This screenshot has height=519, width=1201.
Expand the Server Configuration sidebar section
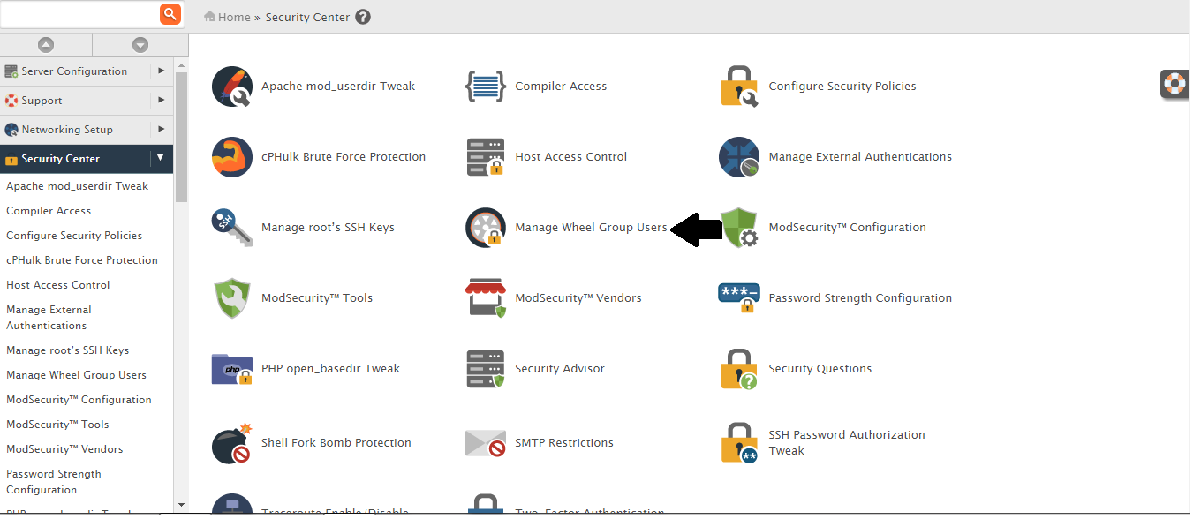(x=161, y=71)
